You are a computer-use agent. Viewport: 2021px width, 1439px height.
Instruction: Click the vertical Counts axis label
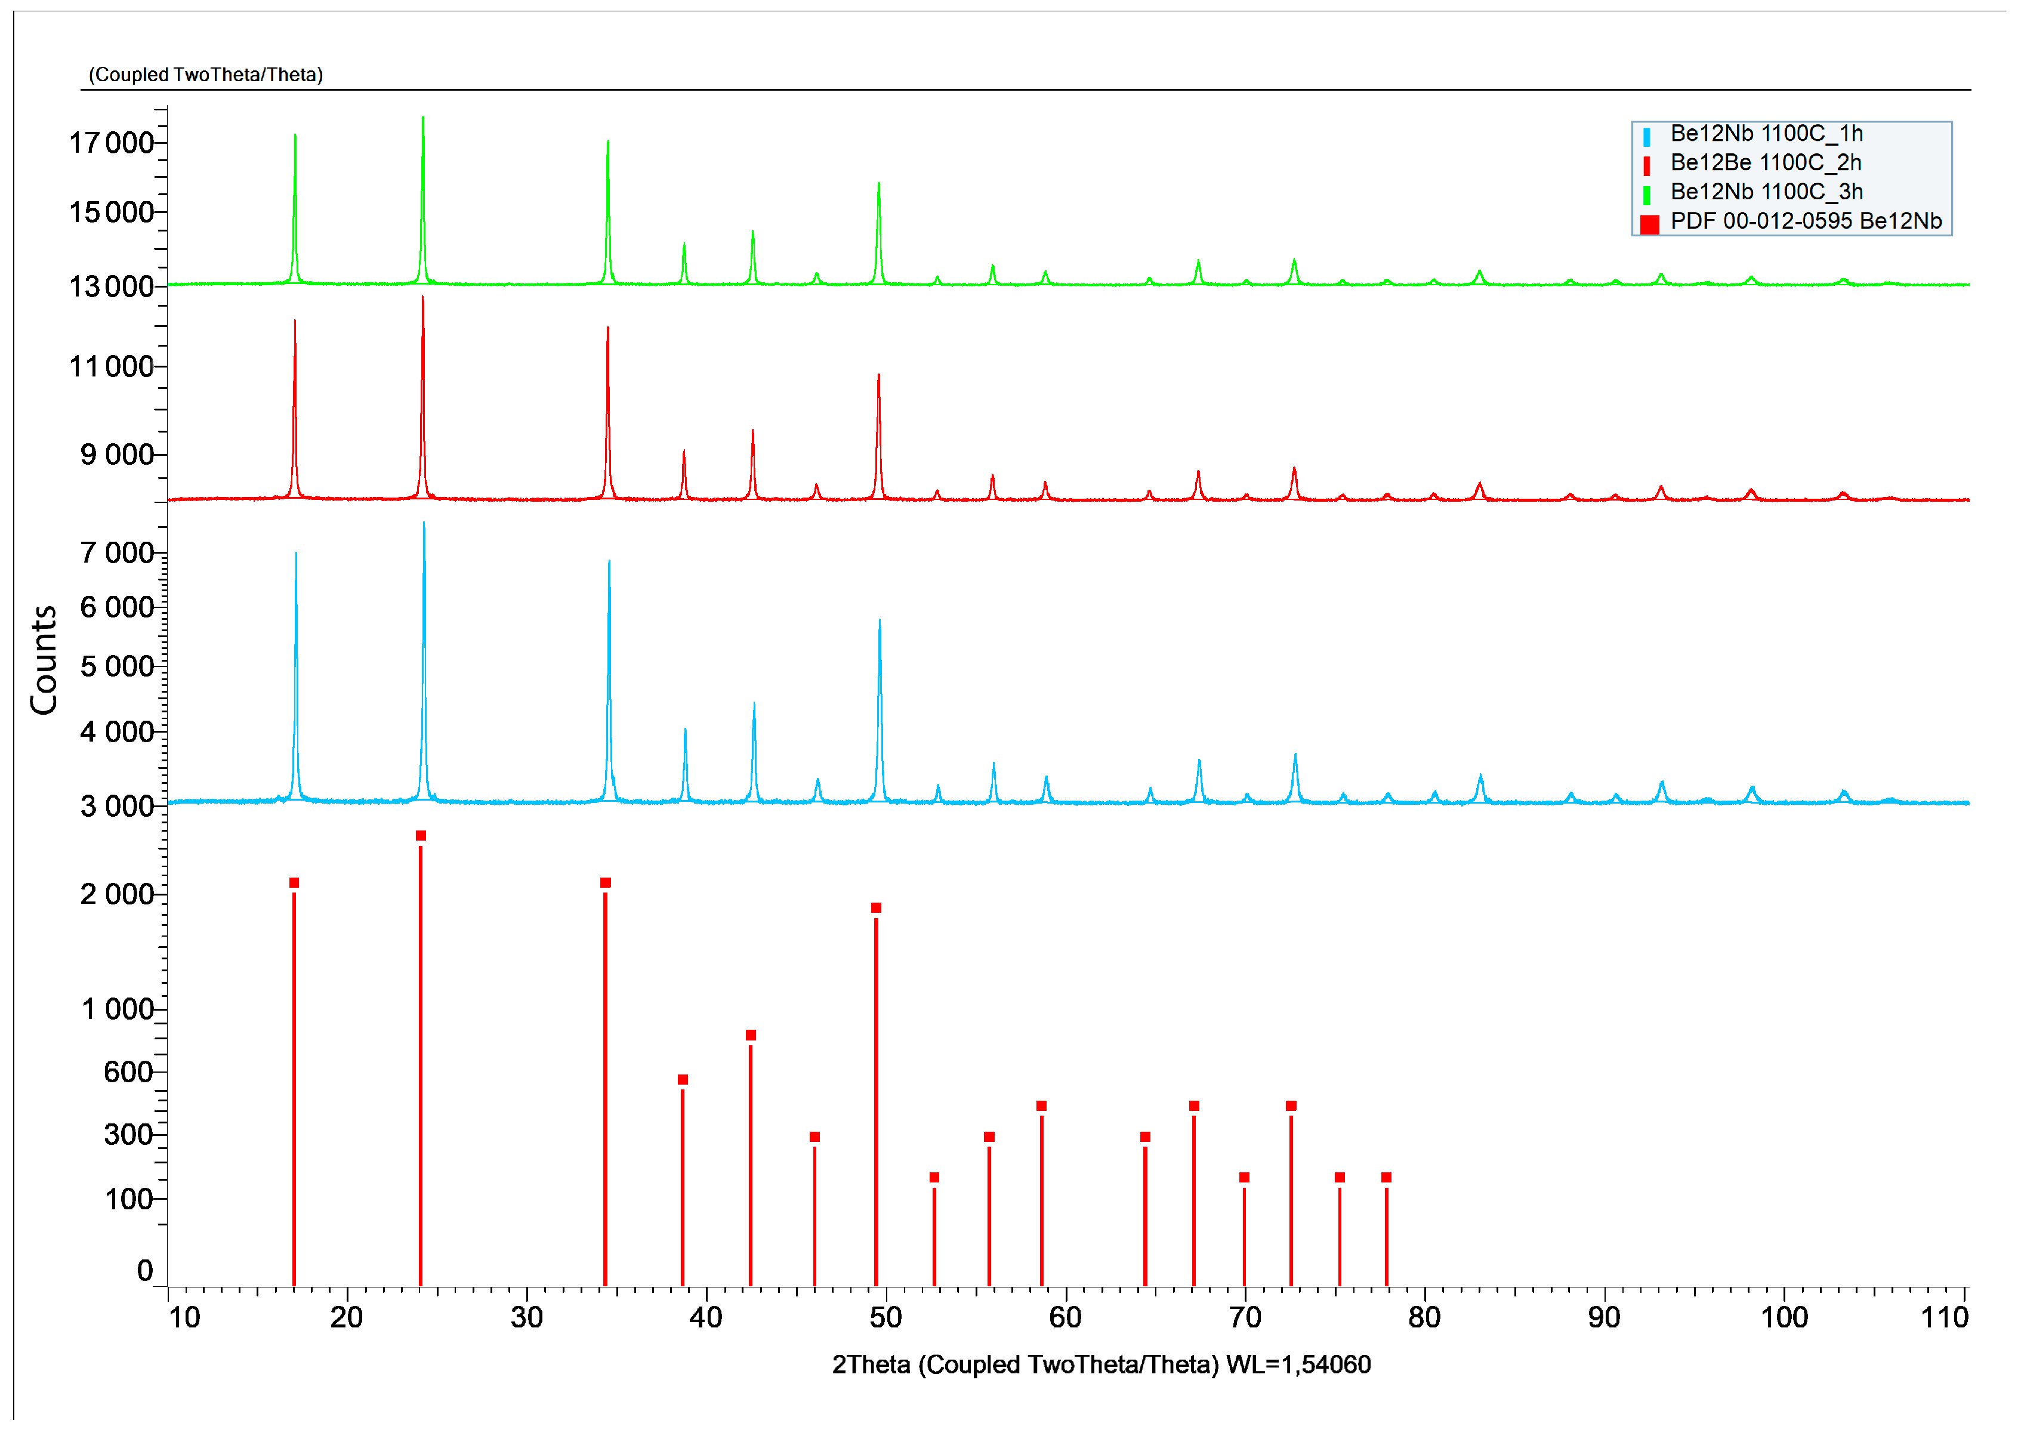point(44,659)
